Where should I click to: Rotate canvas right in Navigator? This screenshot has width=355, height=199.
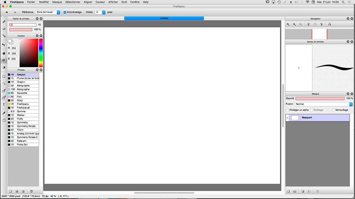(321, 25)
